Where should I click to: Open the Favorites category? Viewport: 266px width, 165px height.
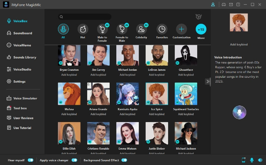162,29
